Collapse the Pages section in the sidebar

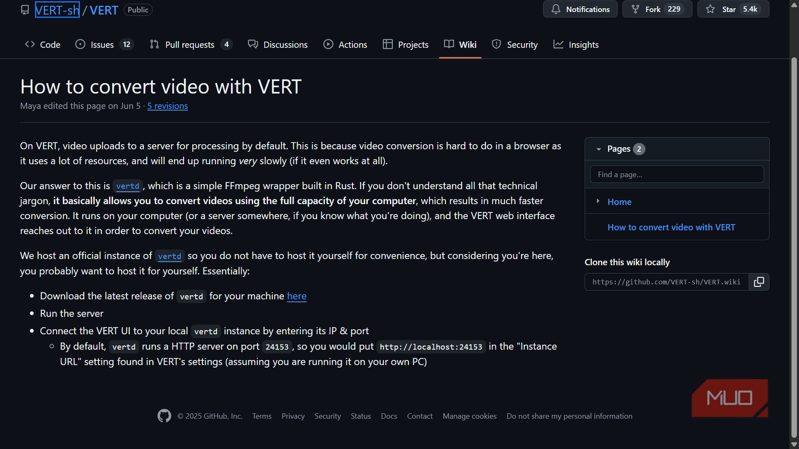[x=599, y=149]
